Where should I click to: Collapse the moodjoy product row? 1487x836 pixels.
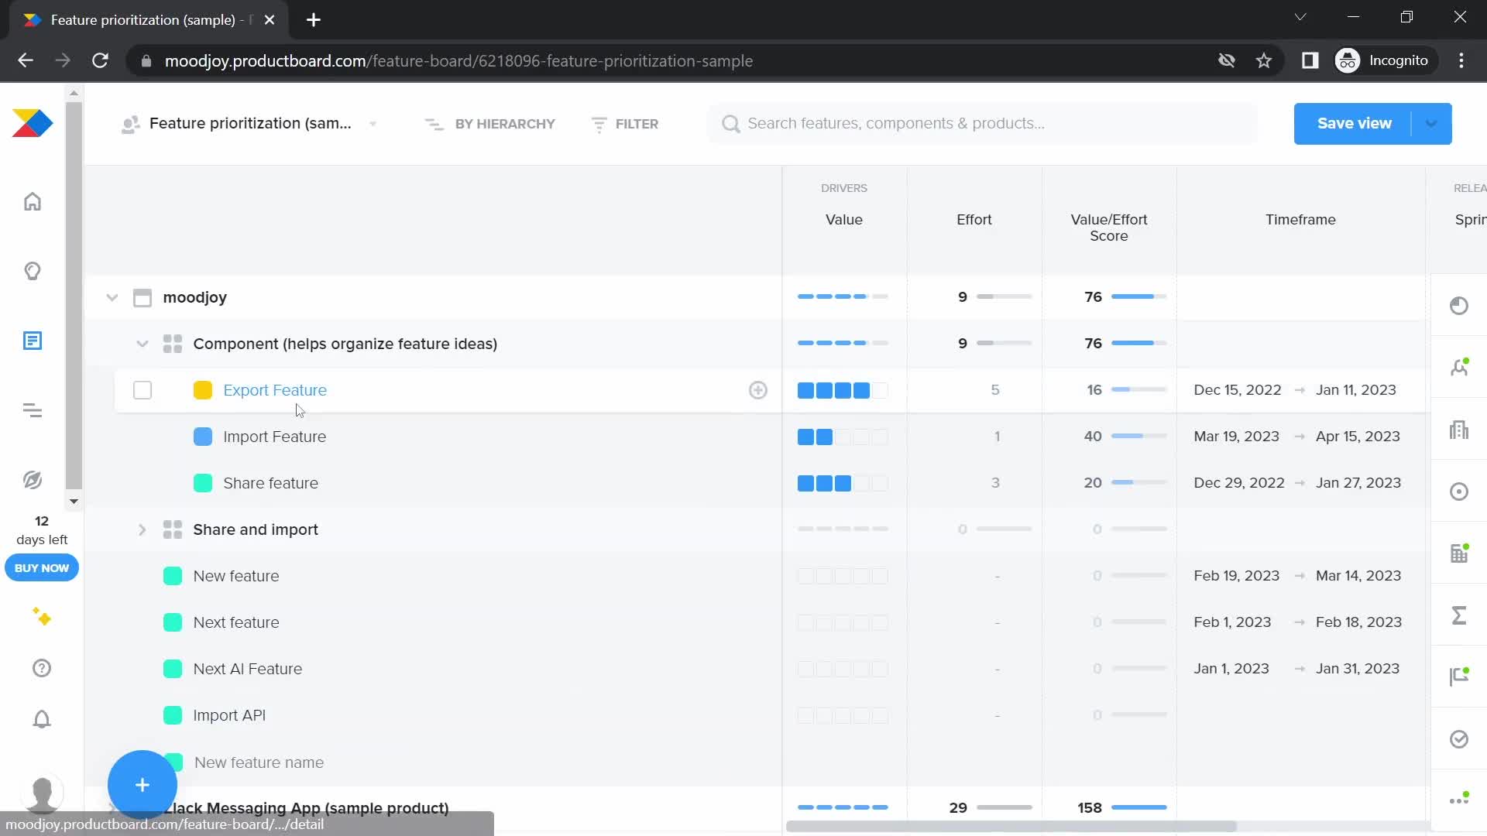[112, 297]
